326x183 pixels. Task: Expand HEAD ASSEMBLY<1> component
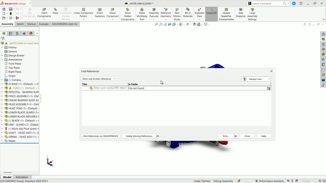coord(2,104)
